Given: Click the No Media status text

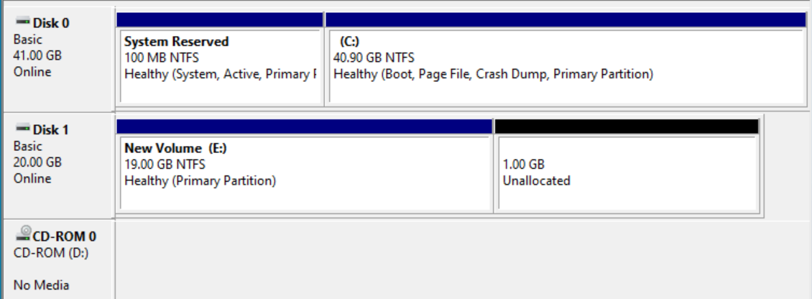Looking at the screenshot, I should click(42, 285).
